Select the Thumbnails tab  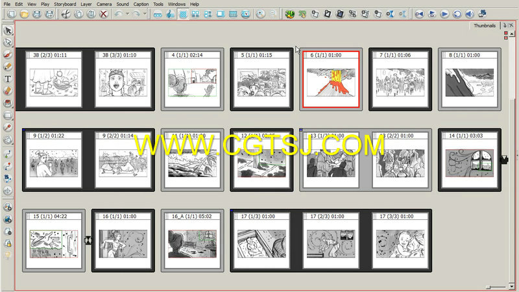(x=485, y=25)
